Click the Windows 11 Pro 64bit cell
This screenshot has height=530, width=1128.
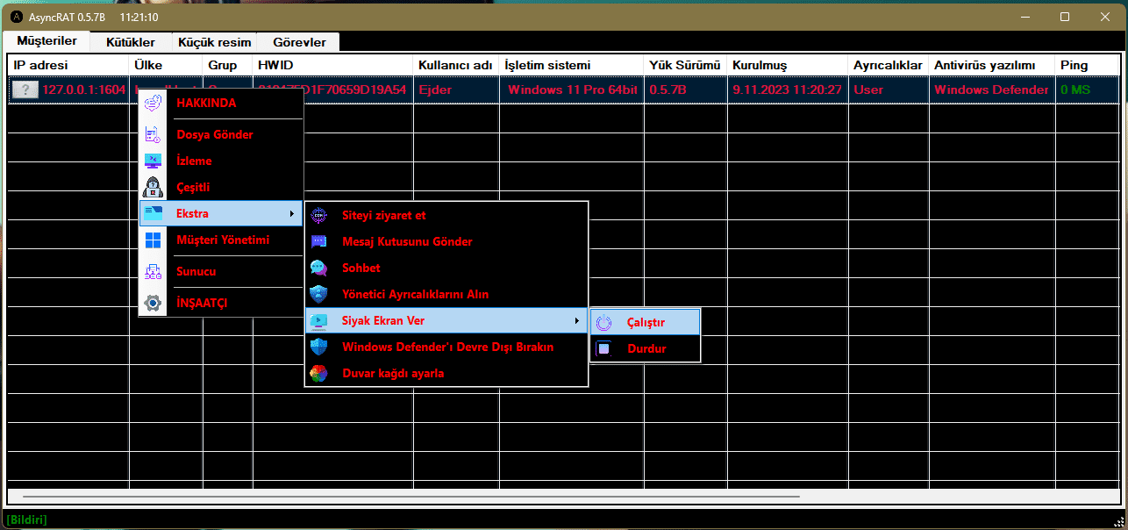[572, 90]
